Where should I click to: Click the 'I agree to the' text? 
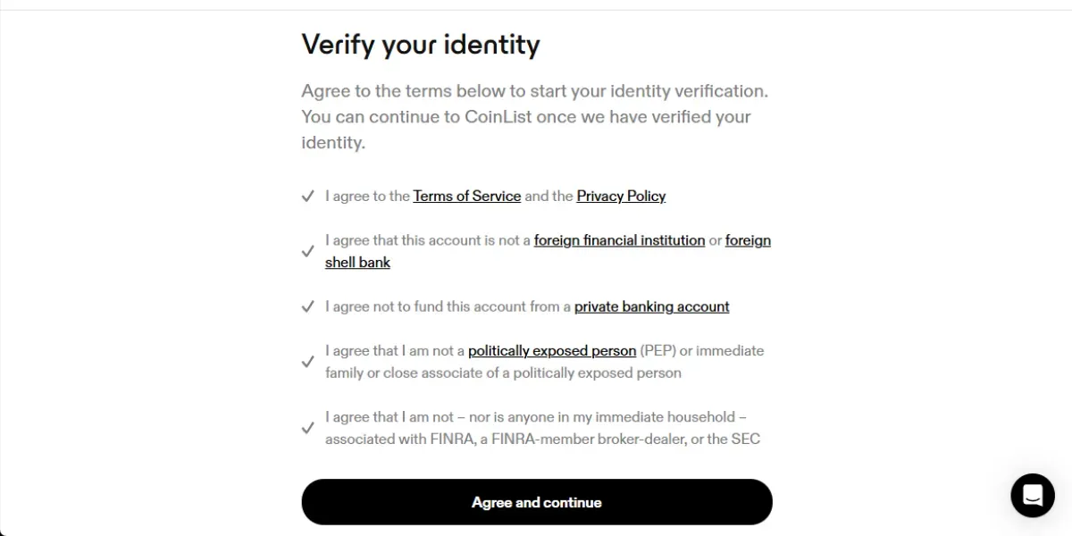(x=367, y=196)
